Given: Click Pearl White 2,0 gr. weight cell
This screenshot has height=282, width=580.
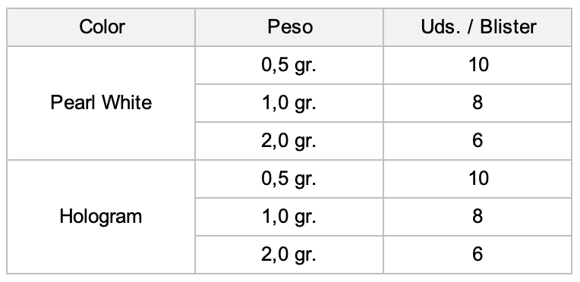Looking at the screenshot, I should click(x=289, y=141).
